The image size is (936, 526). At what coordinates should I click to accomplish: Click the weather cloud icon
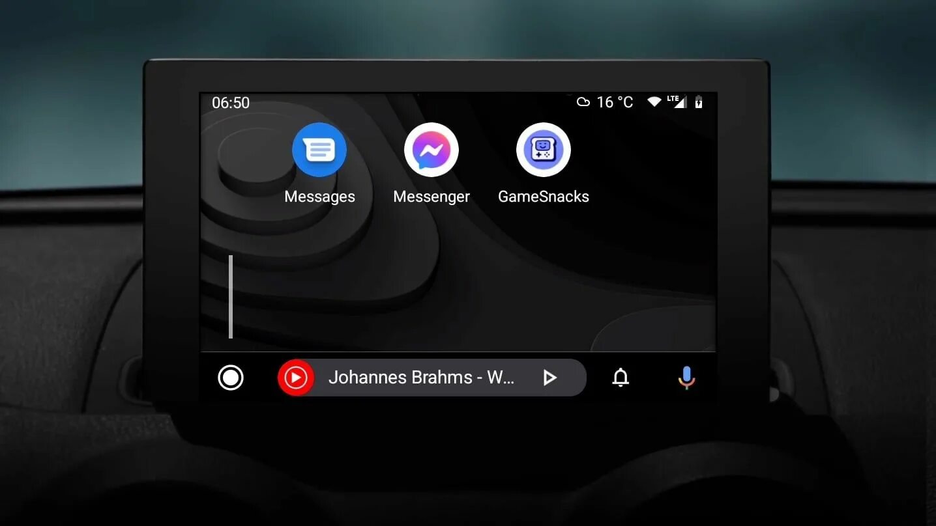pos(583,102)
